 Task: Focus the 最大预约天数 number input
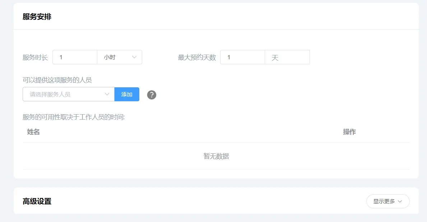[x=242, y=57]
